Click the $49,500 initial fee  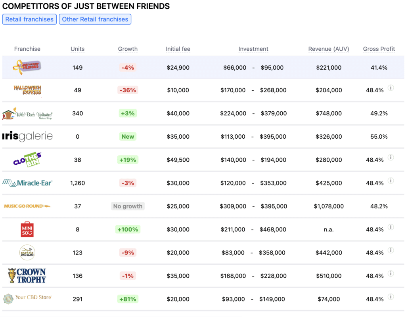click(x=178, y=160)
